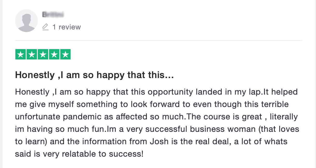This screenshot has height=168, width=316.
Task: Open the blurred reviewer name profile
Action: [x=53, y=14]
